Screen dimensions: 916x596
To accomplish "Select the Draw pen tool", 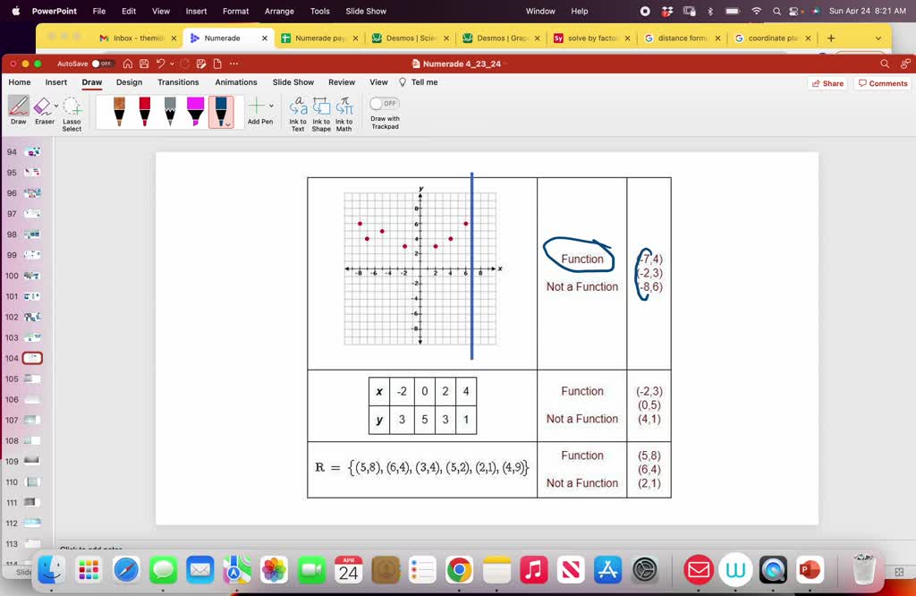I will coord(18,106).
